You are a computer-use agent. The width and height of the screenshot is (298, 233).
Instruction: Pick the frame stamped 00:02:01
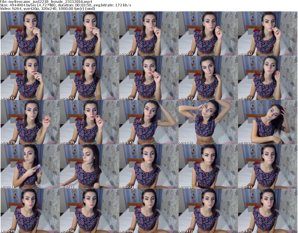tap(267, 122)
